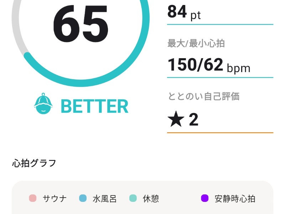Toggle the 休憩 legend text
285x214 pixels.
coord(151,199)
